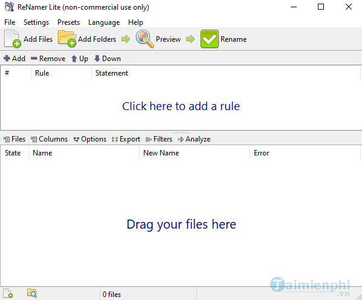362x300 pixels.
Task: Click the Analyze toolbar item
Action: coord(194,139)
